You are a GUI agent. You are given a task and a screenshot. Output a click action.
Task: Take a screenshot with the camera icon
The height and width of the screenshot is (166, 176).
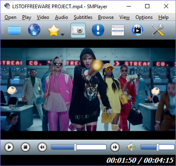tap(78, 30)
